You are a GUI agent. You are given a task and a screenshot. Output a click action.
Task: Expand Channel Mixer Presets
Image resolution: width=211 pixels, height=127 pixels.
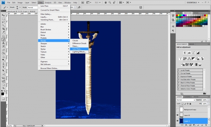(179, 85)
